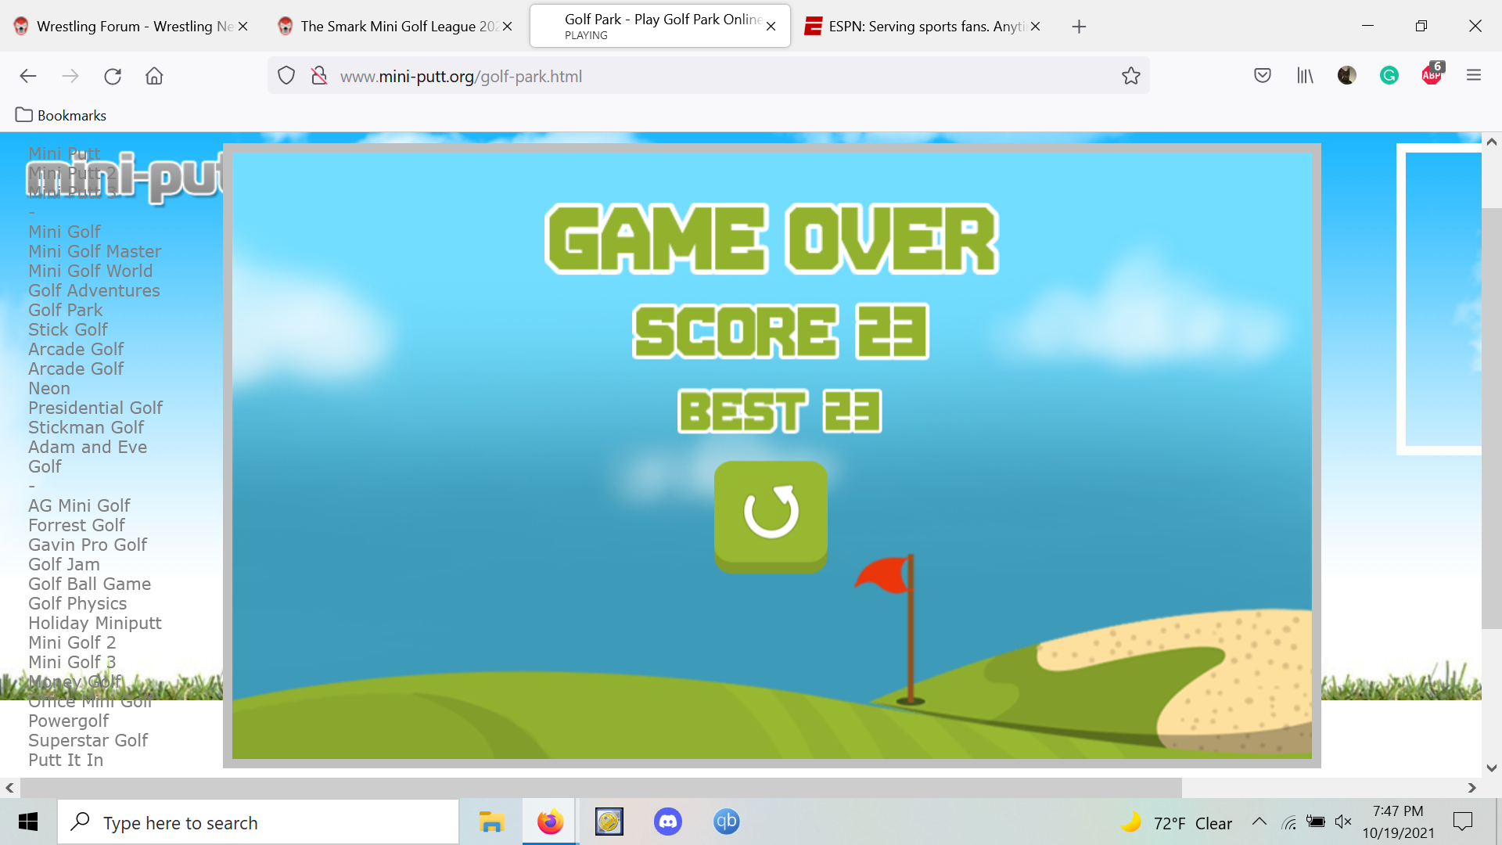This screenshot has width=1502, height=845.
Task: Open the Presidential Golf link
Action: click(95, 408)
